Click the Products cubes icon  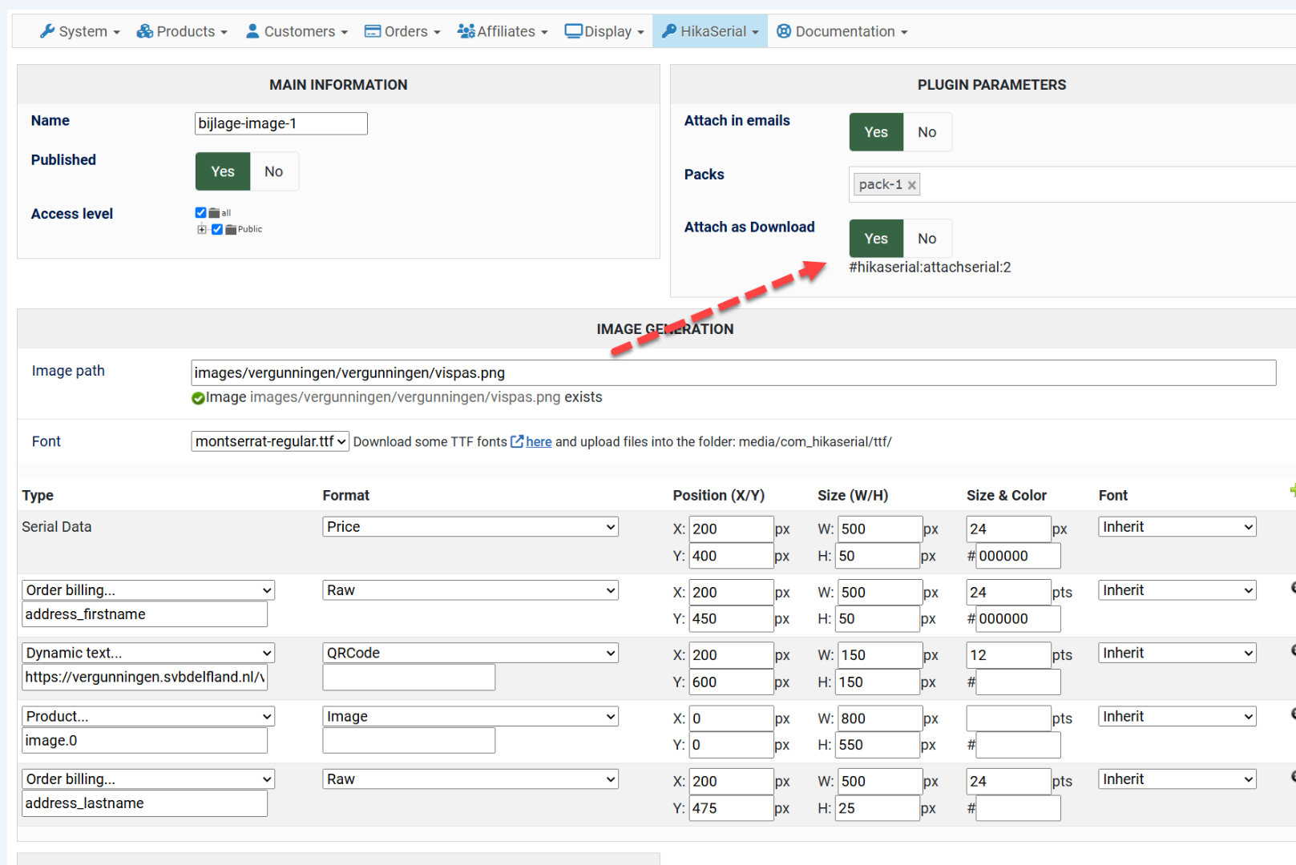pyautogui.click(x=144, y=31)
